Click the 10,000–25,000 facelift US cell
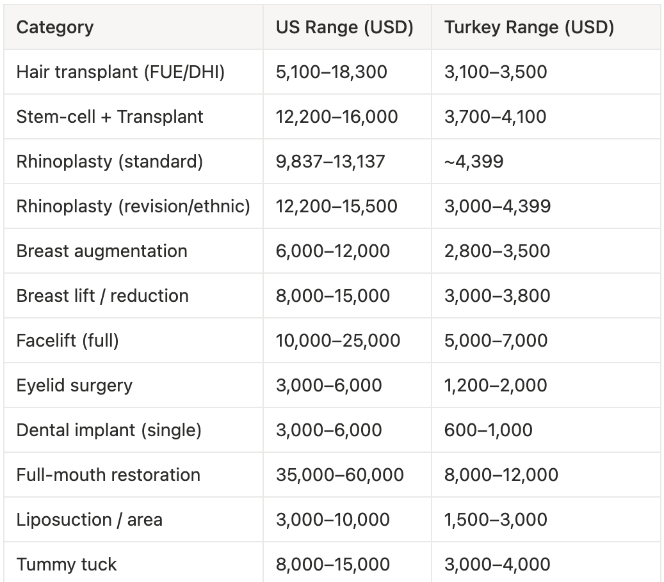Viewport: 664px width, 582px height. tap(337, 340)
